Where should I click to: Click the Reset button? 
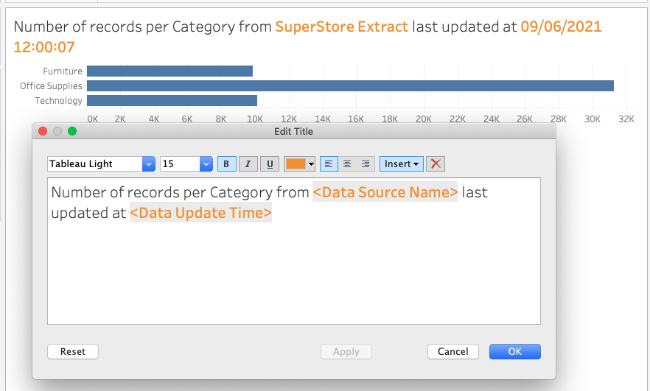pyautogui.click(x=73, y=352)
